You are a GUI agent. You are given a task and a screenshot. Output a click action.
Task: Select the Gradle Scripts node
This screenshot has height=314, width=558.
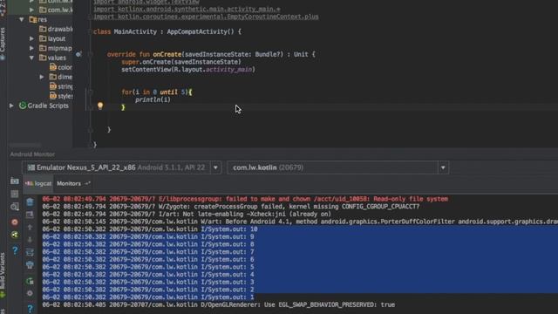point(44,106)
